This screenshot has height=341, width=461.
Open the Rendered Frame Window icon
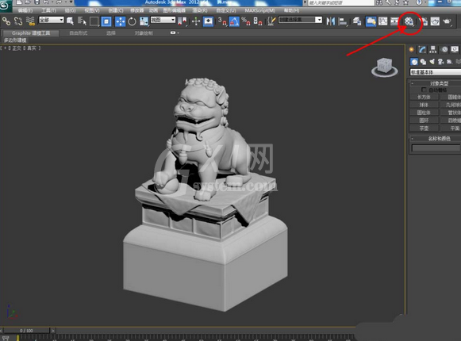[435, 21]
